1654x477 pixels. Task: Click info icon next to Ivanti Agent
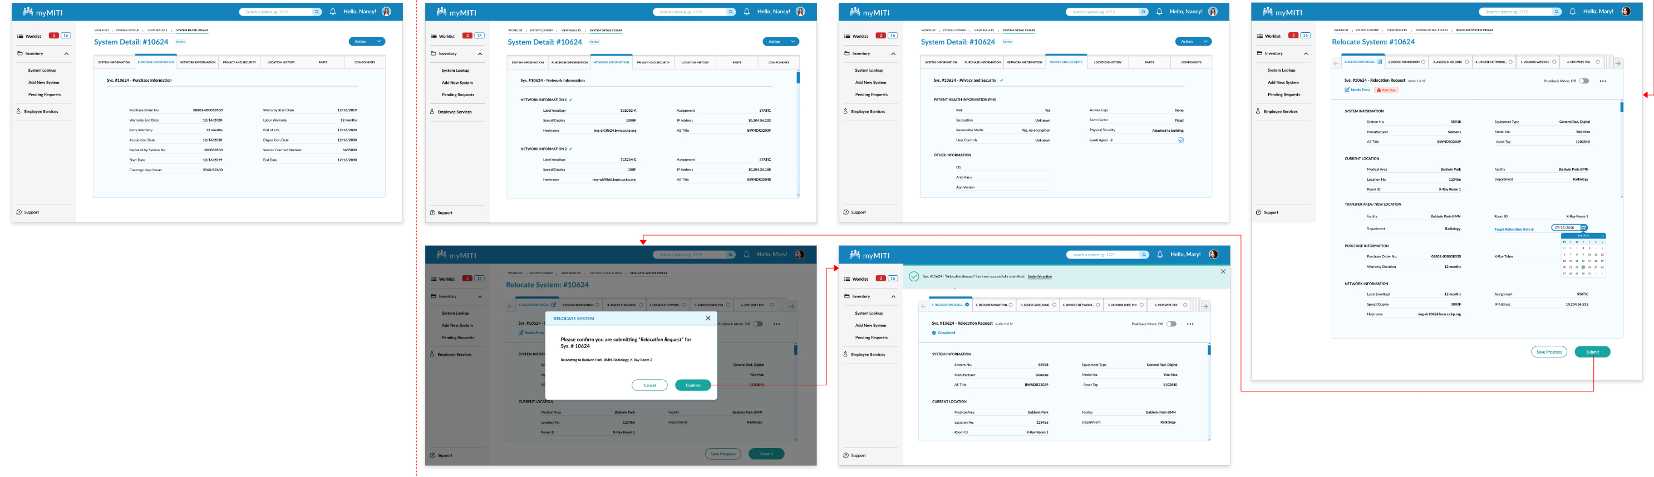pyautogui.click(x=1112, y=140)
